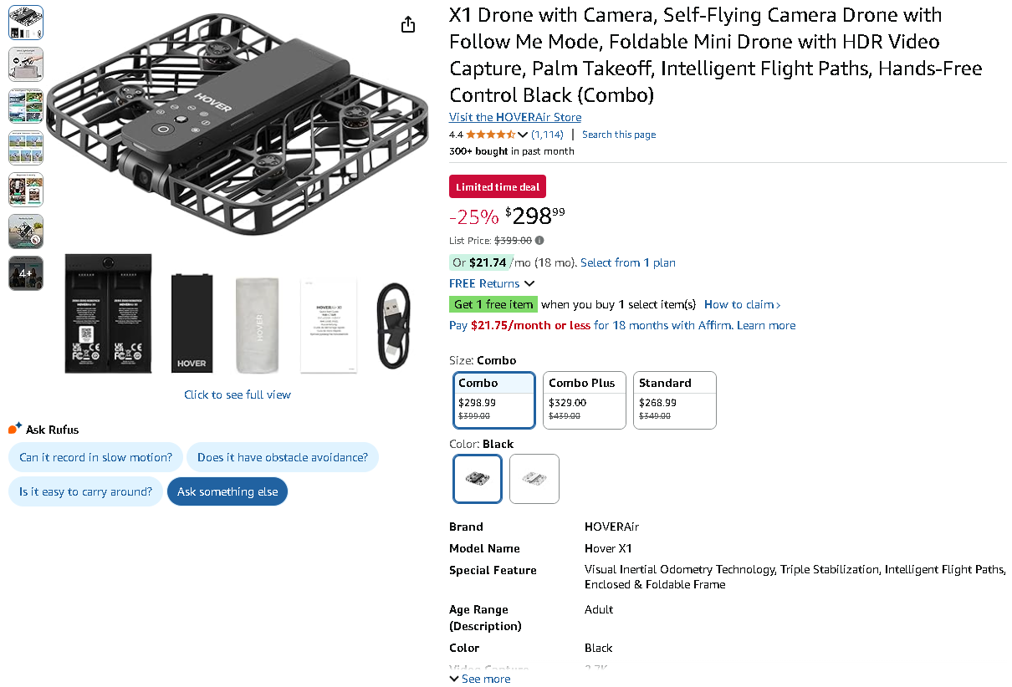Click the star rating icons
This screenshot has height=687, width=1012.
[491, 135]
